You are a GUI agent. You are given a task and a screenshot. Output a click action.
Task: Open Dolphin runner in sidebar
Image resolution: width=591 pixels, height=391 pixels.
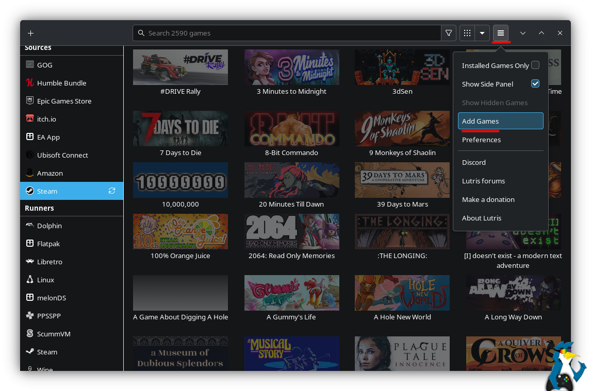tap(50, 226)
